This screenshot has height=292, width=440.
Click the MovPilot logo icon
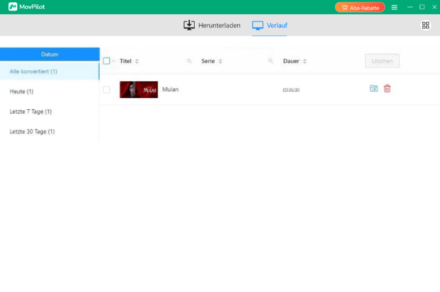pyautogui.click(x=13, y=7)
